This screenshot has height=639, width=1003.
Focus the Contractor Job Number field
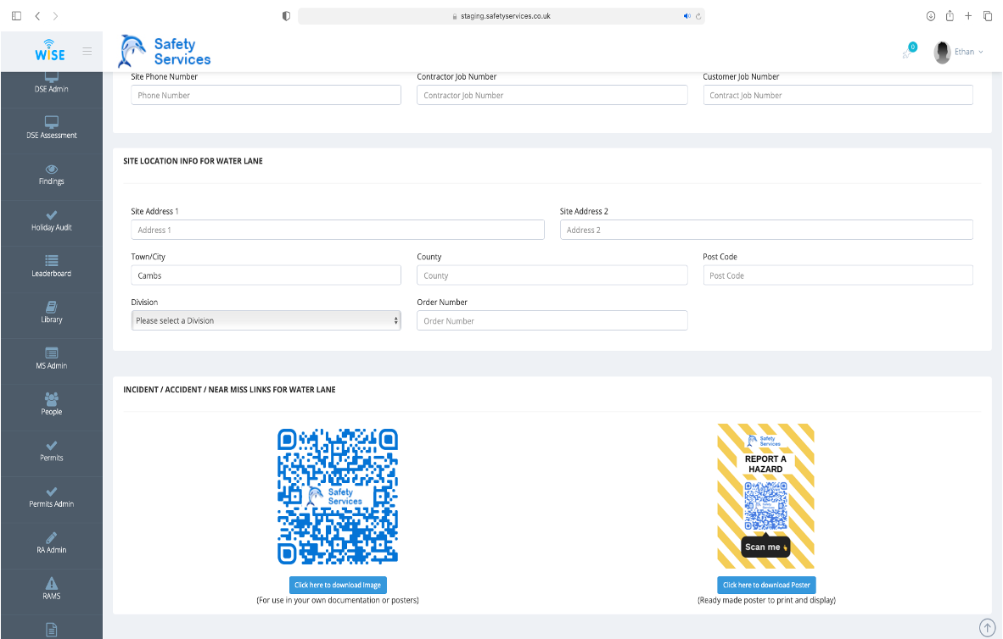tap(552, 95)
